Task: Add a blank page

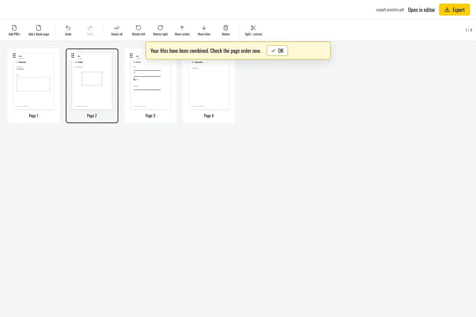Action: pyautogui.click(x=39, y=30)
